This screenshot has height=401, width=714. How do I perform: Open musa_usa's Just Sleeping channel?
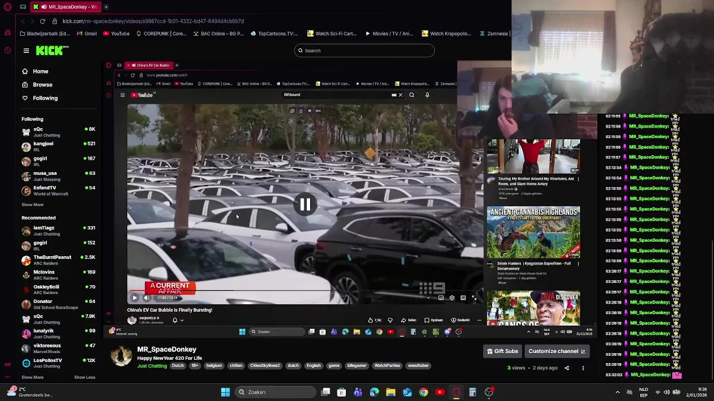point(58,176)
